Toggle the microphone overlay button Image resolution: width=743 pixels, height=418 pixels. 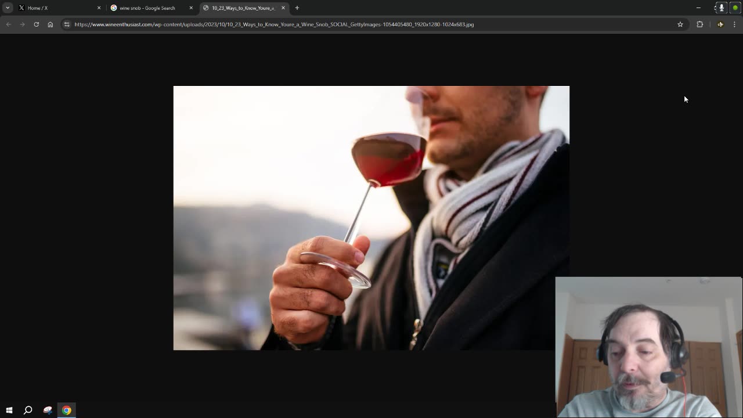point(722,8)
